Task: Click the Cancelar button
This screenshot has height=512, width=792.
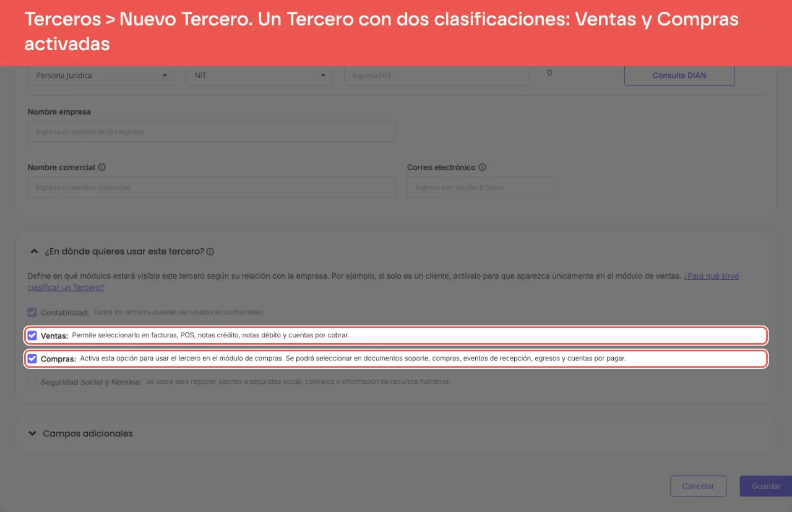Action: click(698, 486)
